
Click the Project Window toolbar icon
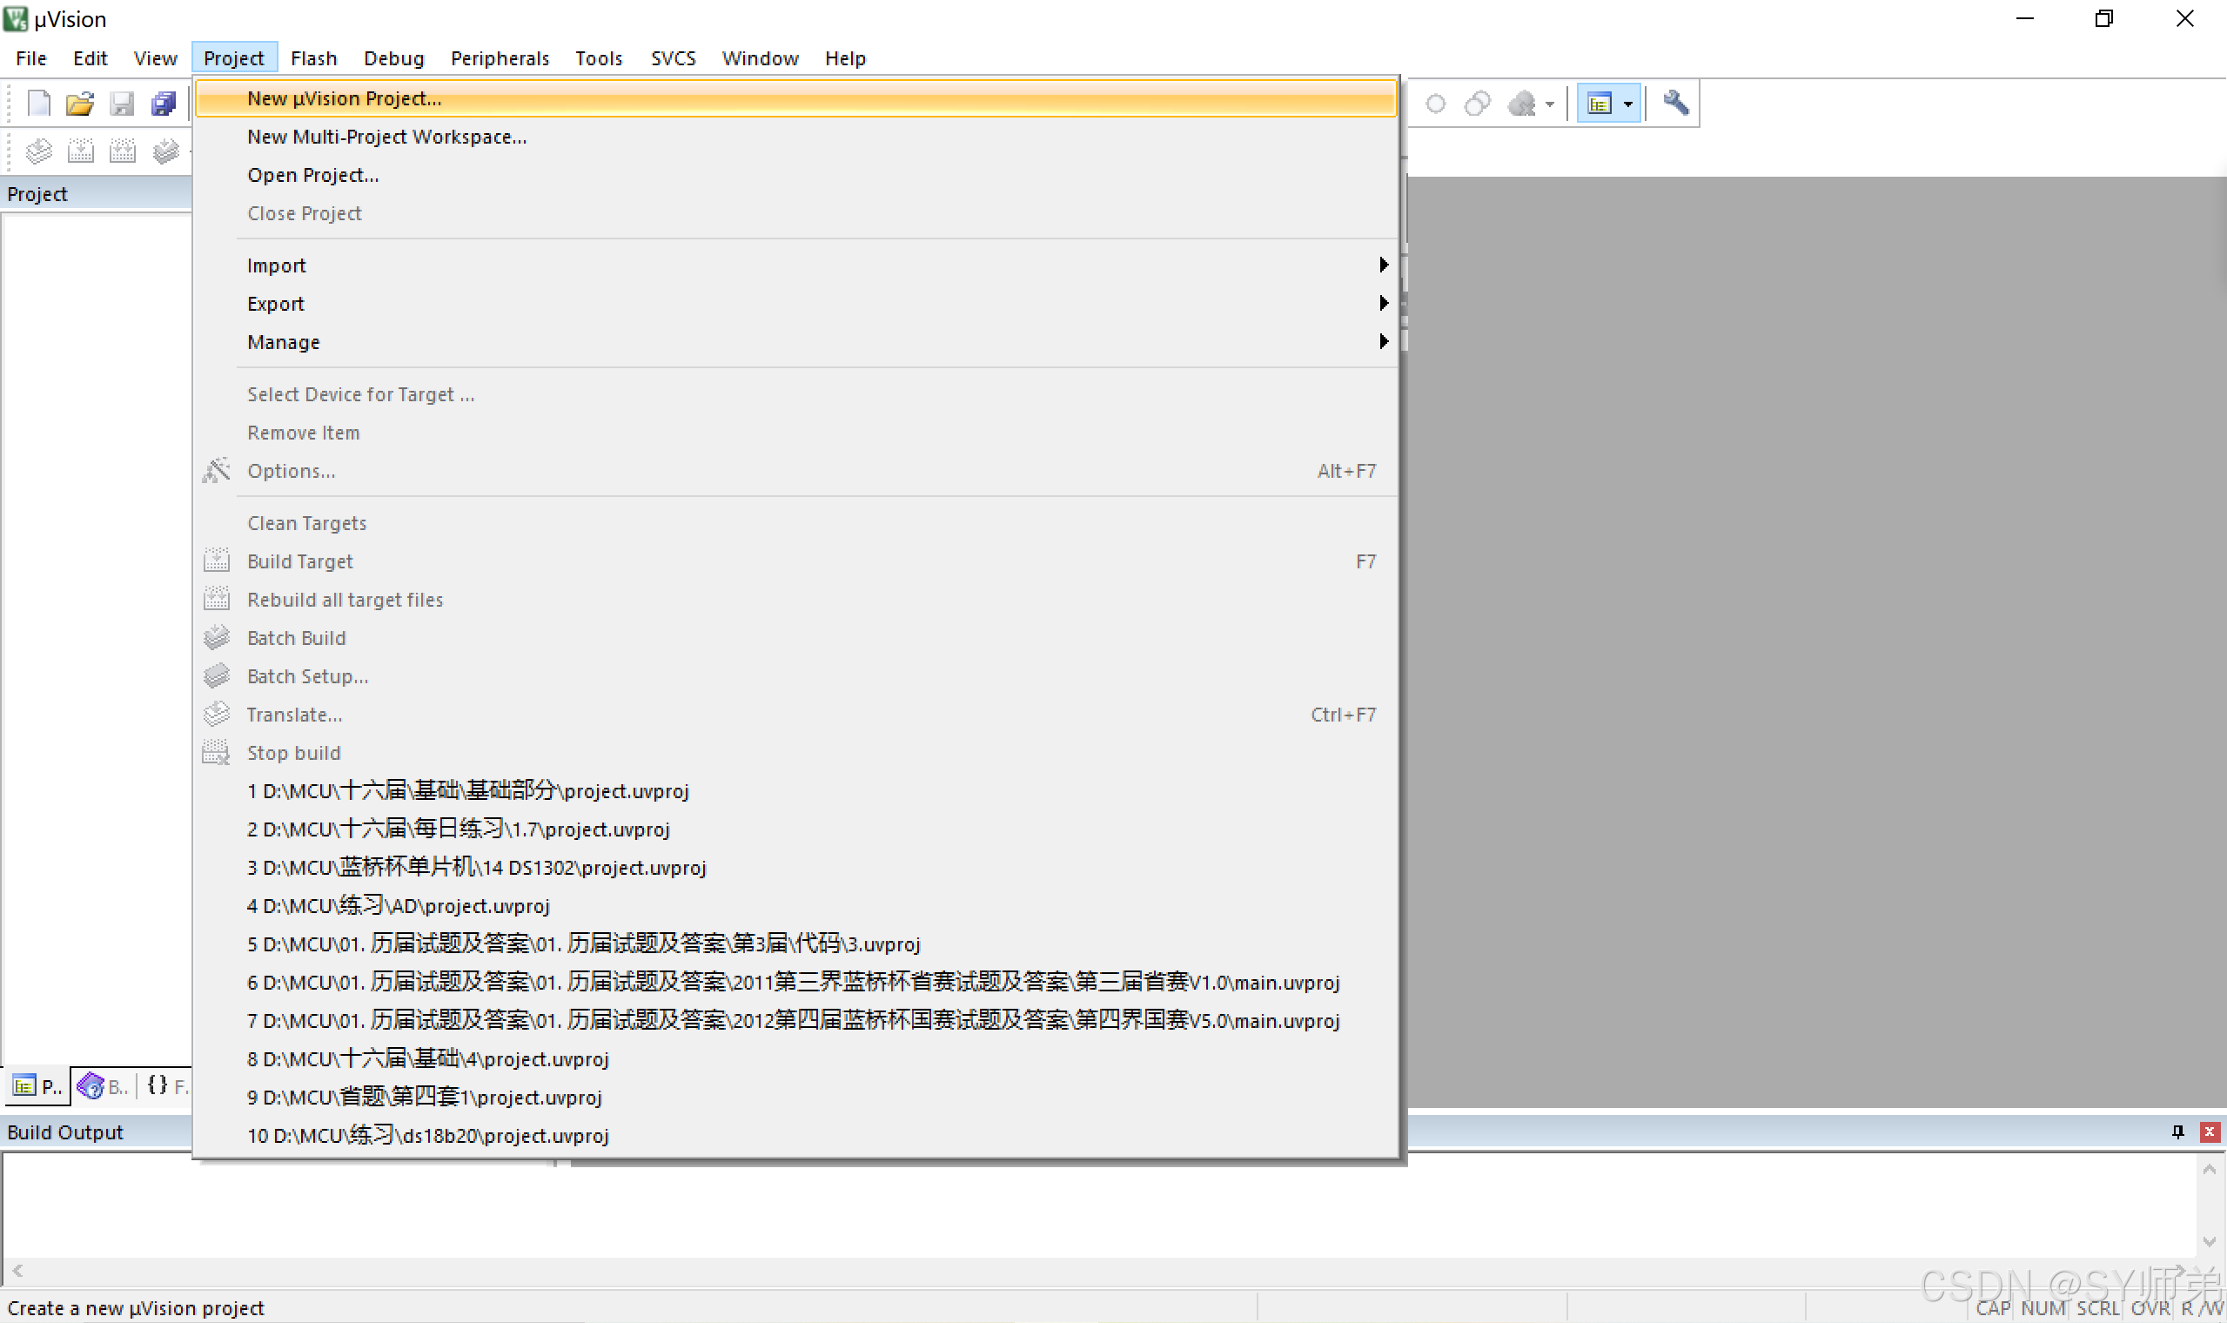1600,104
